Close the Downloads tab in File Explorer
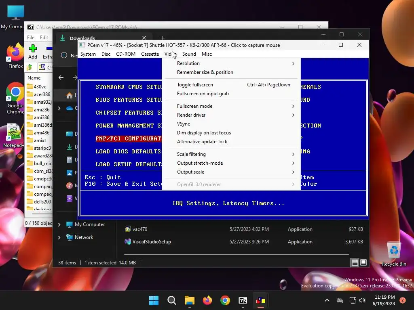 coord(144,38)
